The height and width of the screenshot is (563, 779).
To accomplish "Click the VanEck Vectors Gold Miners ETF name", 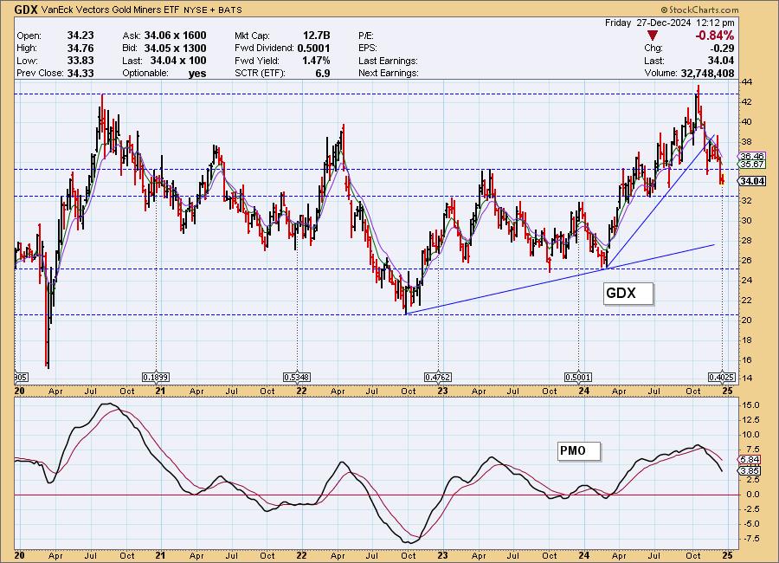I will [x=110, y=10].
